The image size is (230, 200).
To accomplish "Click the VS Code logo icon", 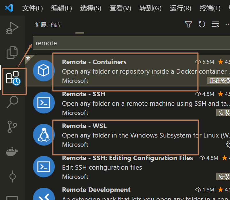I will coord(9,8).
